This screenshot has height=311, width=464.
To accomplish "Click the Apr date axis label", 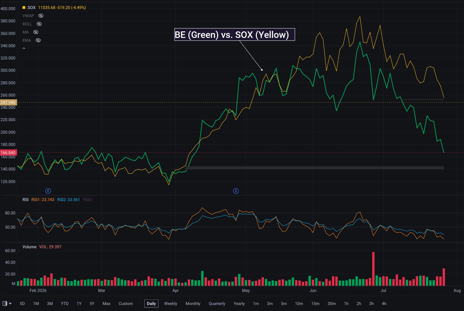I will 175,291.
